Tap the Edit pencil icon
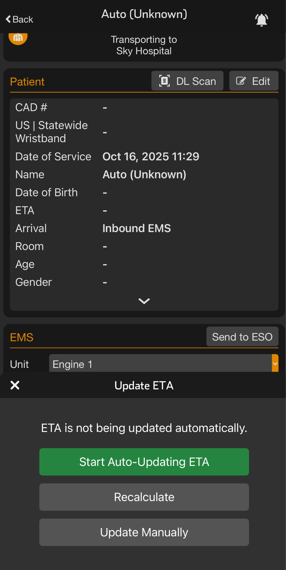The width and height of the screenshot is (286, 570). point(241,81)
